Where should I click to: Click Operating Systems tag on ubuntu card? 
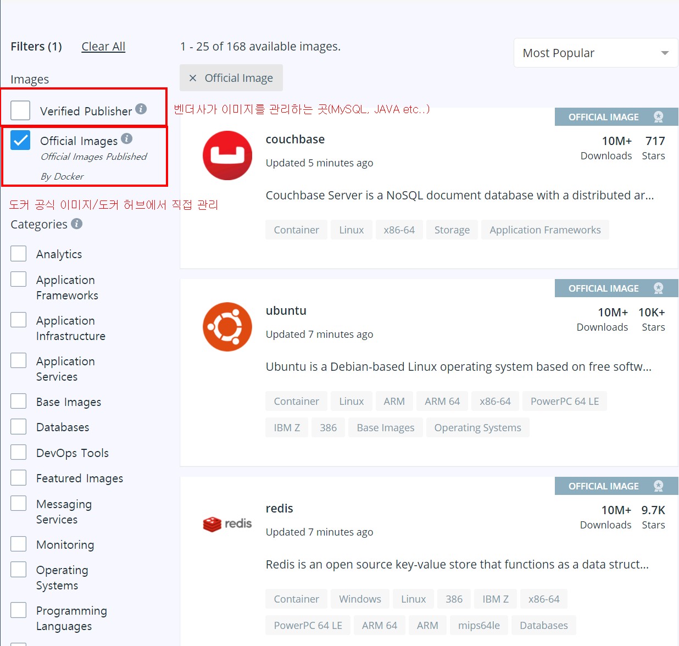477,427
